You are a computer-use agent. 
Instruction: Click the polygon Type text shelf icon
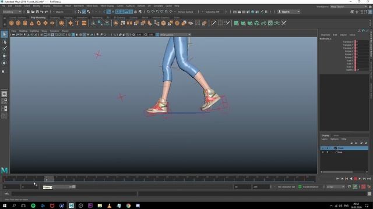pyautogui.click(x=78, y=23)
